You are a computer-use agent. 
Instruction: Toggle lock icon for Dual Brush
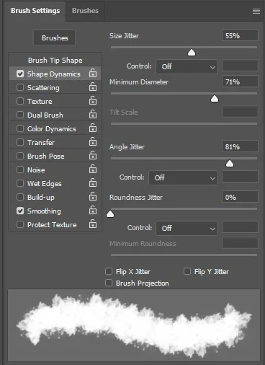[93, 114]
